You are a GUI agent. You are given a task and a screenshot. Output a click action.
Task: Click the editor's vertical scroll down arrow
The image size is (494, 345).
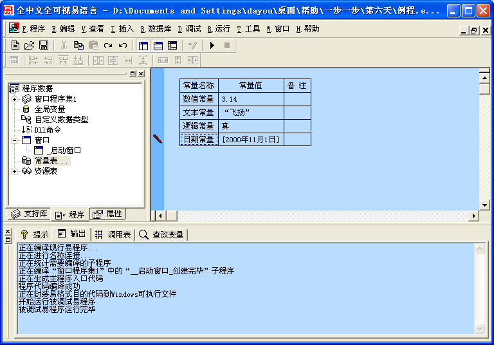(484, 205)
